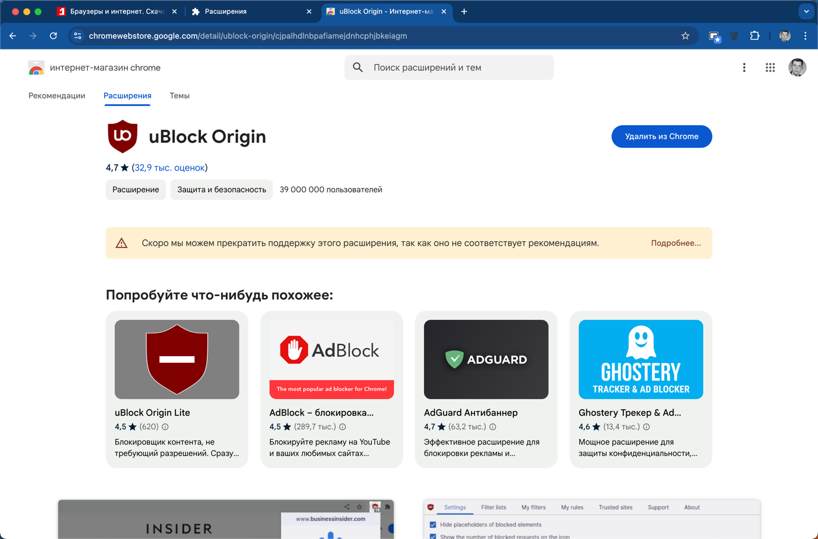Open site information in the address bar

[78, 36]
